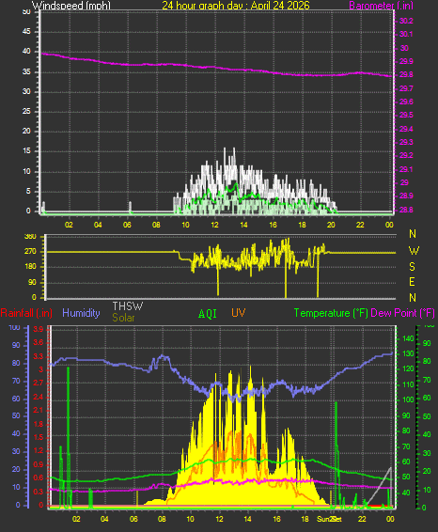Select the 'Humidity' legend label
The height and width of the screenshot is (532, 438).
pyautogui.click(x=81, y=313)
